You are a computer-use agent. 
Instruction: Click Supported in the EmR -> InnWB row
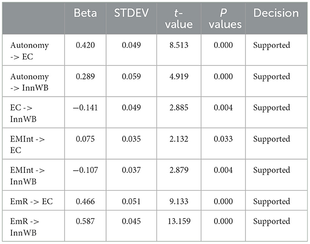pyautogui.click(x=271, y=221)
